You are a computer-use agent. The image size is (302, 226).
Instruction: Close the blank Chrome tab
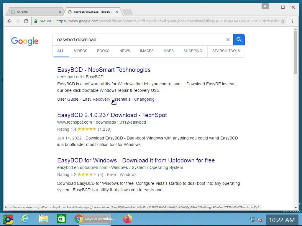pyautogui.click(x=60, y=12)
